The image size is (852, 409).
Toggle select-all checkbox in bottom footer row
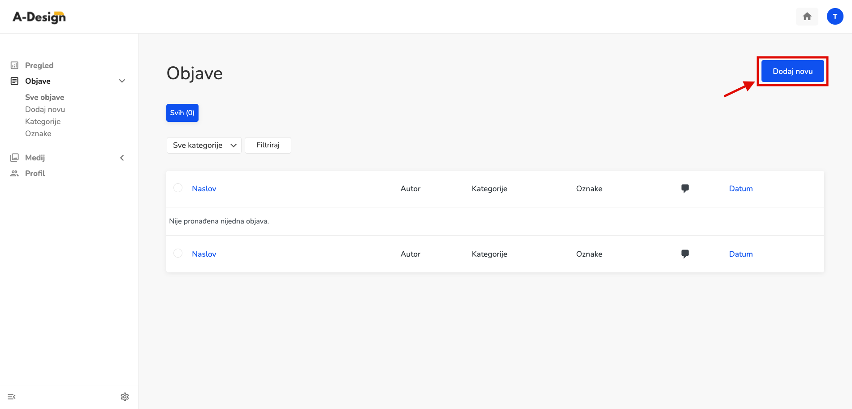[178, 253]
